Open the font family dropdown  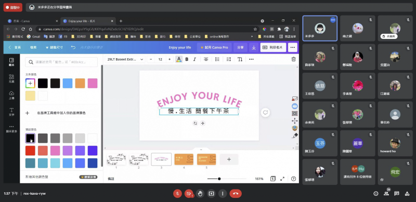[x=125, y=59]
